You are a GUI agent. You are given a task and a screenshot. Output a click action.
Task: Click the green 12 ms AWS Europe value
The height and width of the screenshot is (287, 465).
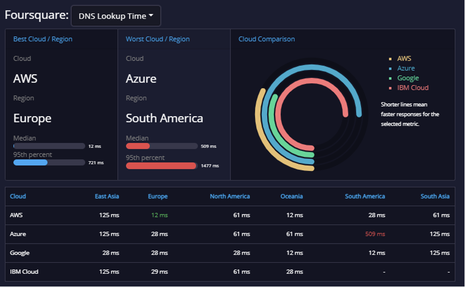160,215
